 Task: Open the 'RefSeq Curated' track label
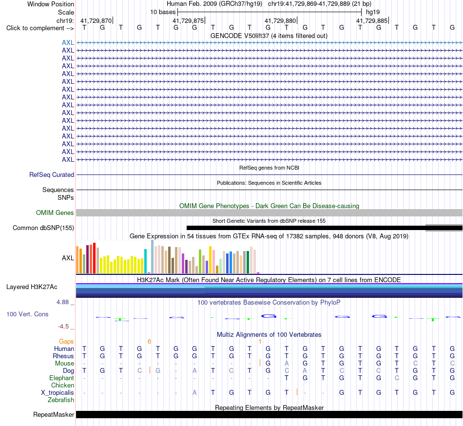pyautogui.click(x=51, y=175)
